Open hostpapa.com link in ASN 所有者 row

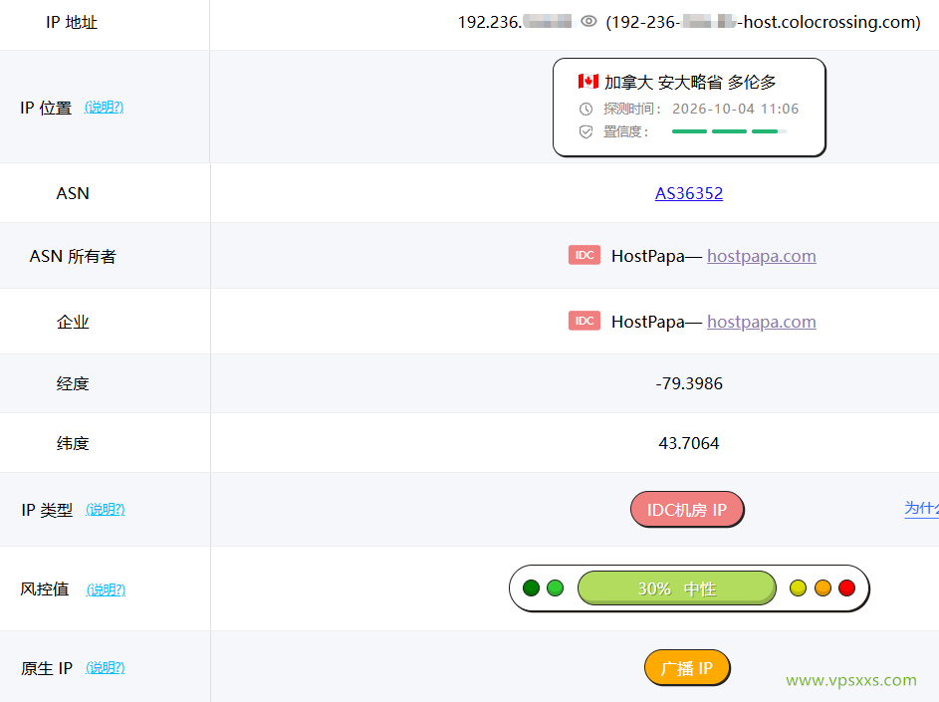(x=761, y=256)
